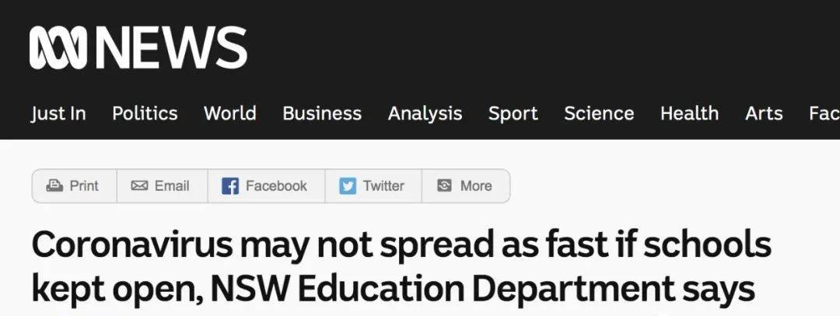Open the Arts section

click(764, 113)
